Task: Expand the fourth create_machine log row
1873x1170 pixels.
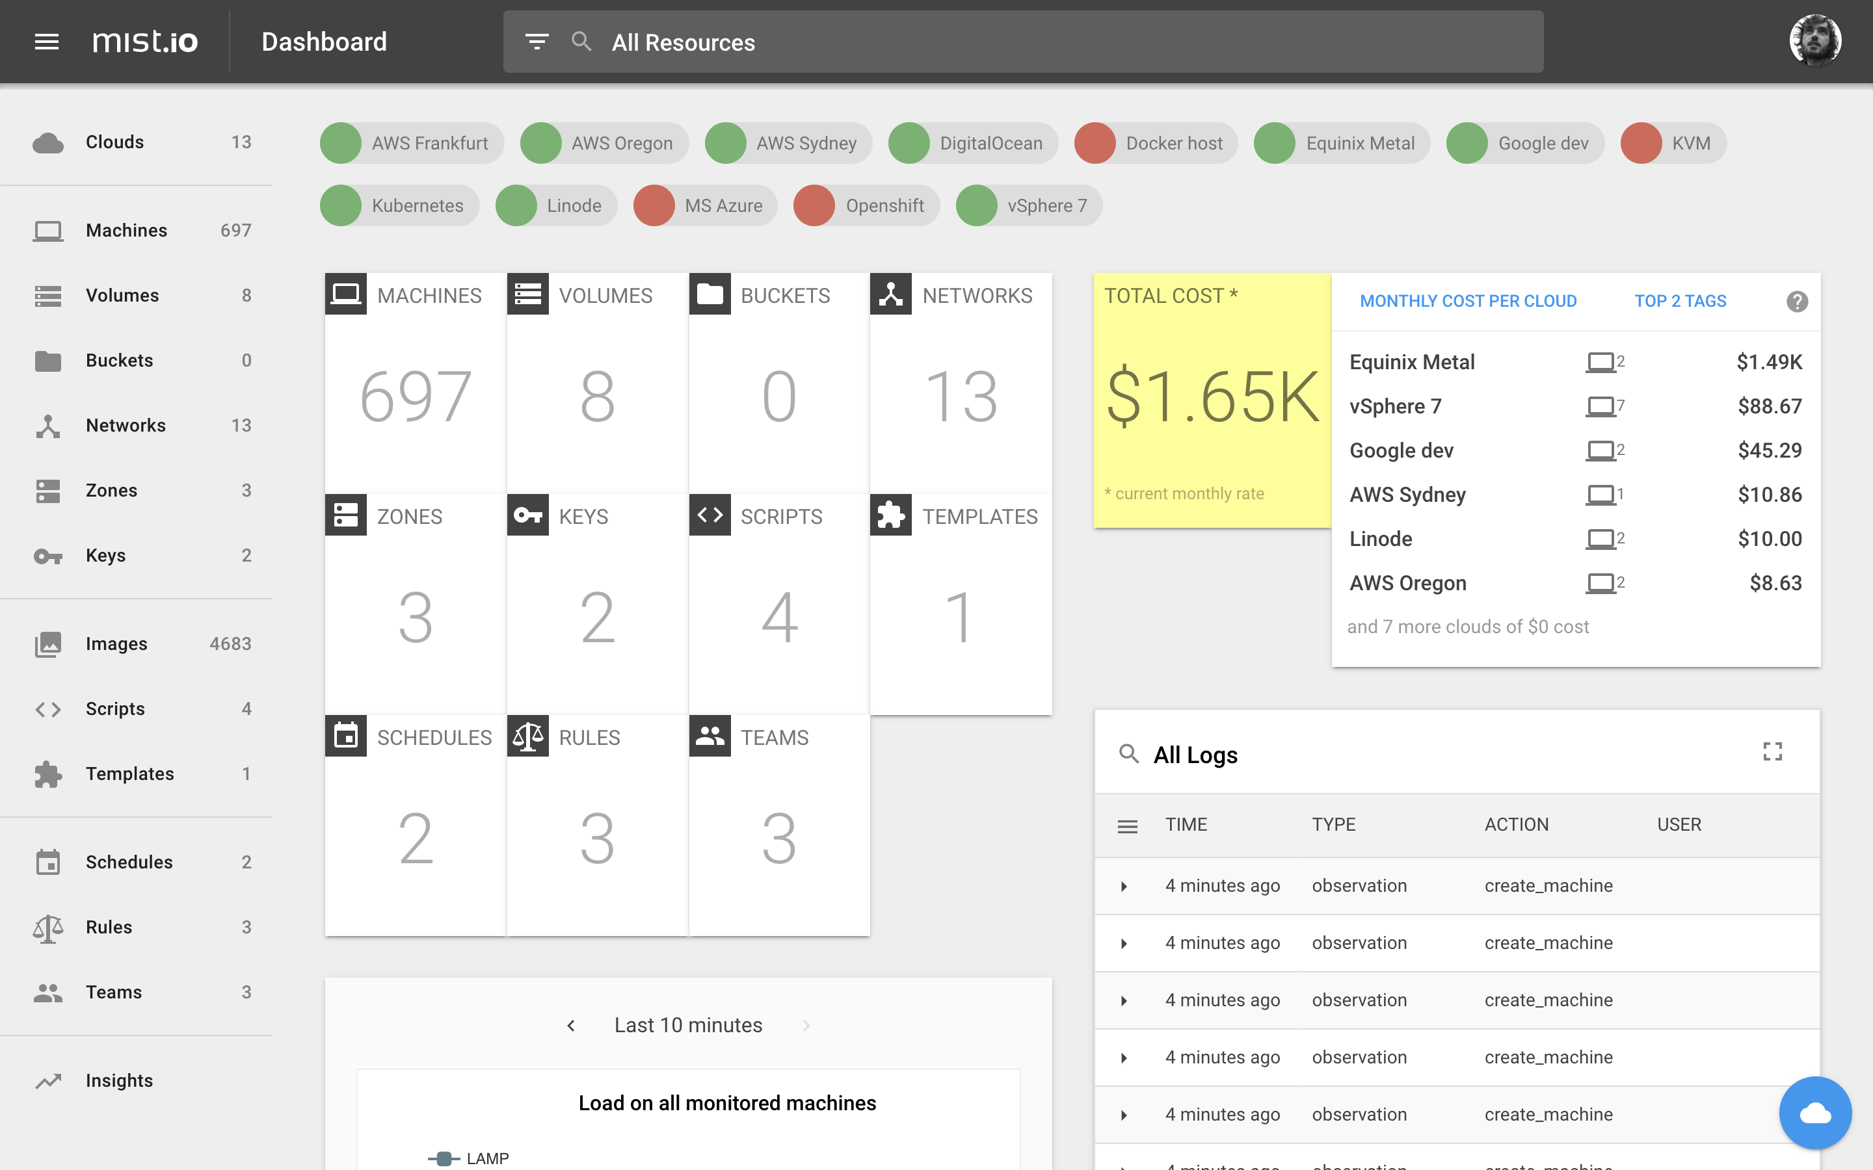Action: click(x=1124, y=1058)
